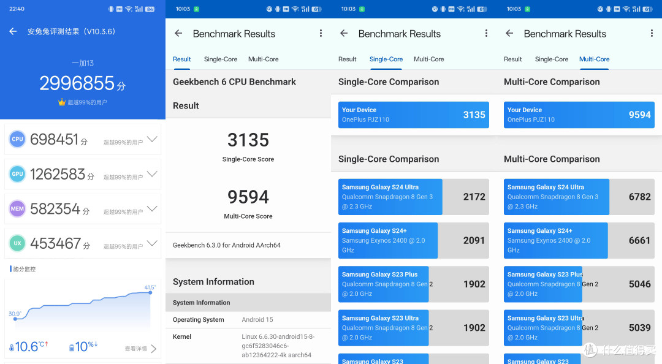Open 查看详情 monitoring details
Image resolution: width=662 pixels, height=364 pixels.
(x=140, y=349)
